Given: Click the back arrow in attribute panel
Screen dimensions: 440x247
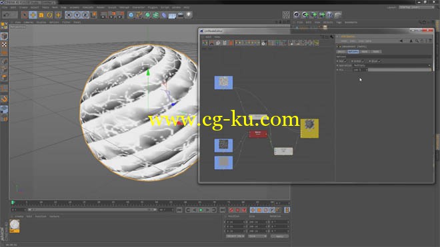Looking at the screenshot, I should [x=401, y=41].
